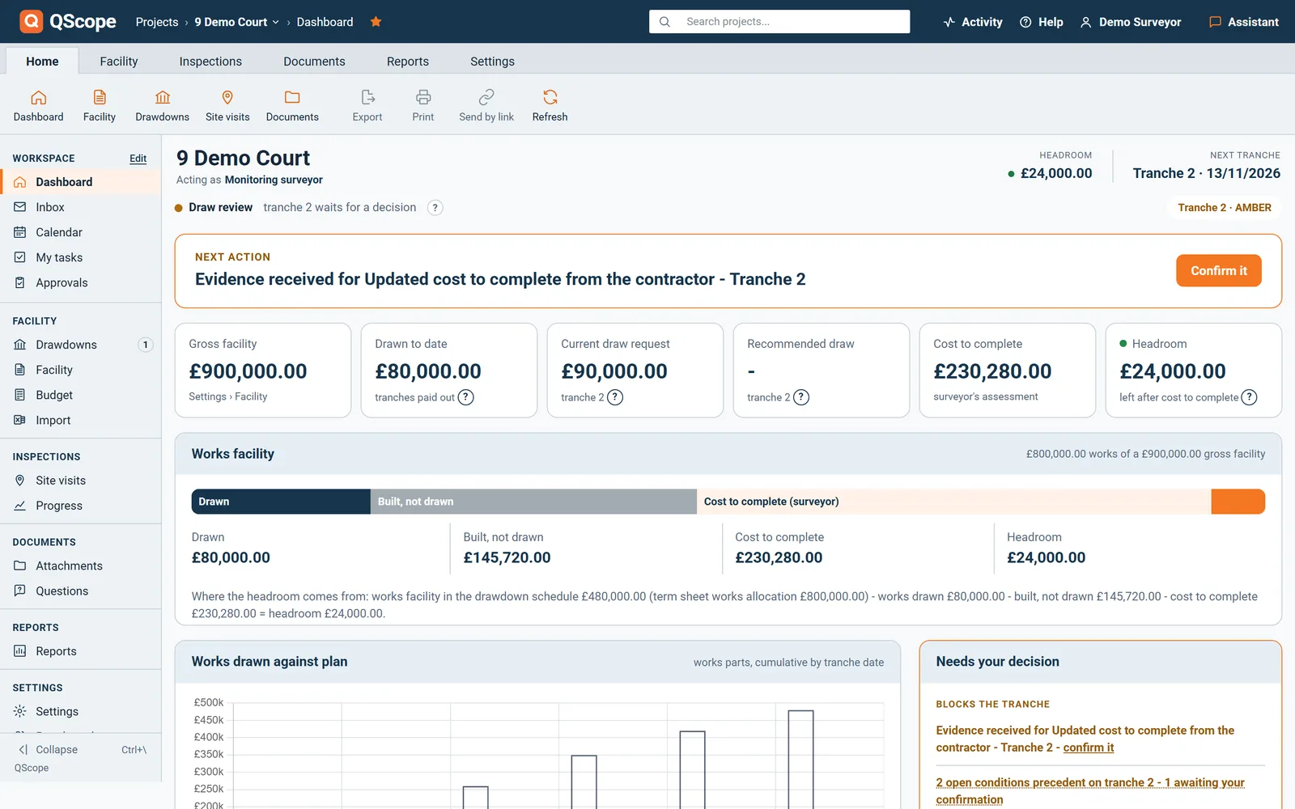Show help for left after cost to complete
Image resolution: width=1295 pixels, height=809 pixels.
[1250, 397]
